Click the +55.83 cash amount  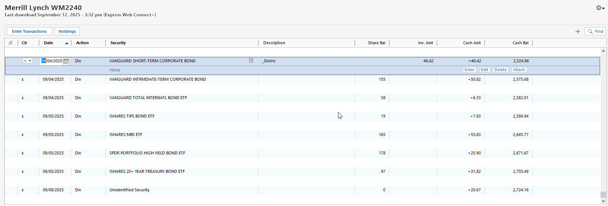point(474,135)
